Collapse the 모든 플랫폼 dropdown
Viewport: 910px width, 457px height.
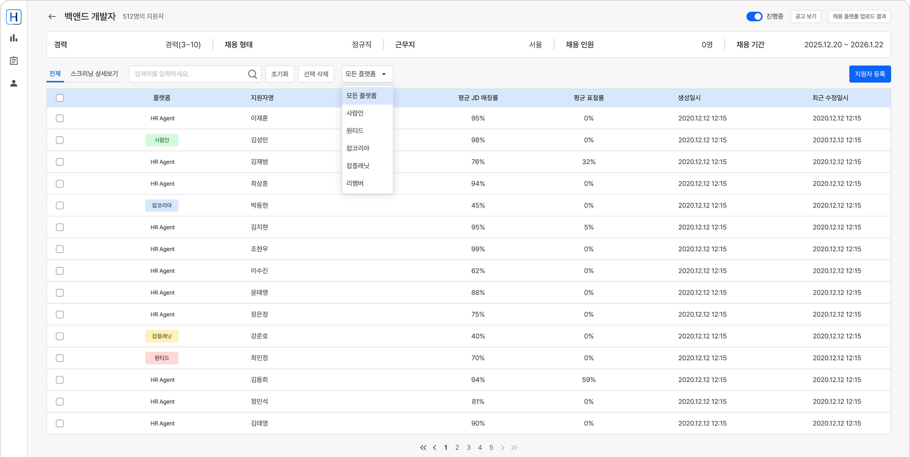click(367, 74)
